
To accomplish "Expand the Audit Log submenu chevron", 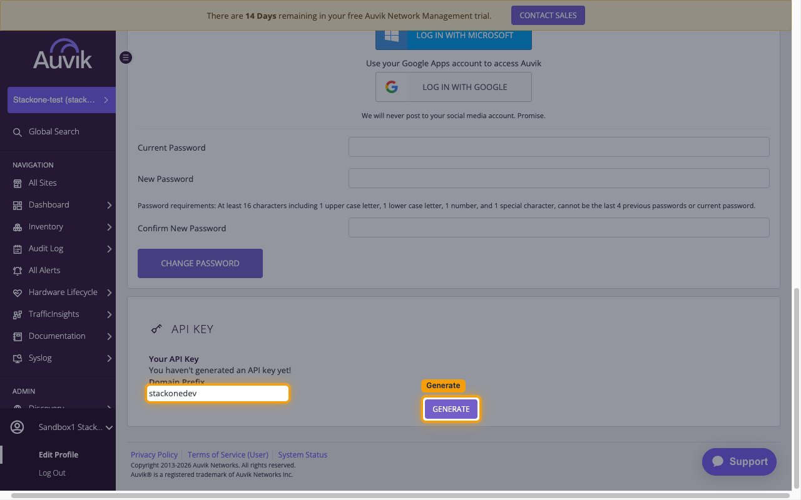I will click(109, 249).
